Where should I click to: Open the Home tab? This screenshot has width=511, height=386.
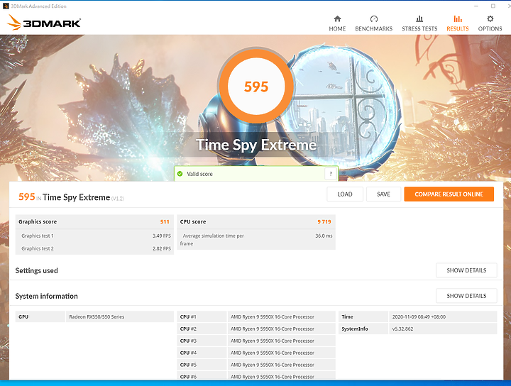pos(337,23)
